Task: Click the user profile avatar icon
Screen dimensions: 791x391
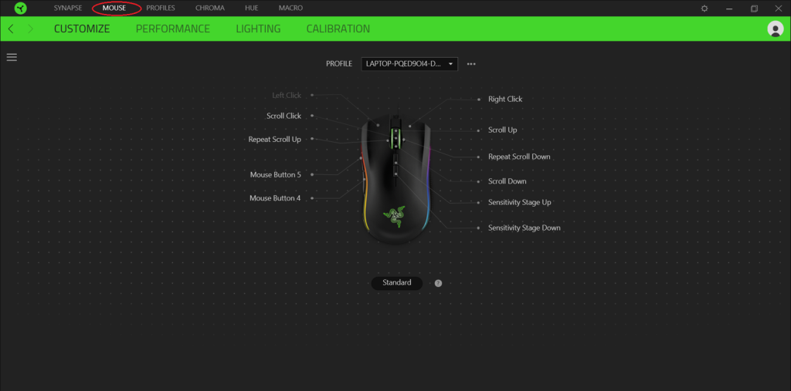Action: point(775,29)
